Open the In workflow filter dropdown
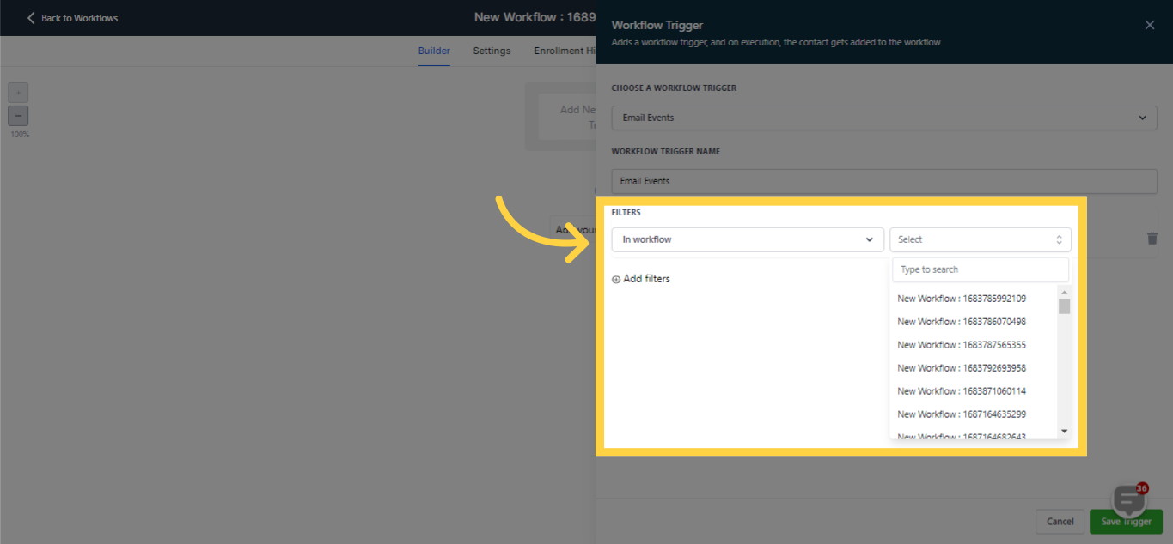This screenshot has height=544, width=1173. [747, 239]
